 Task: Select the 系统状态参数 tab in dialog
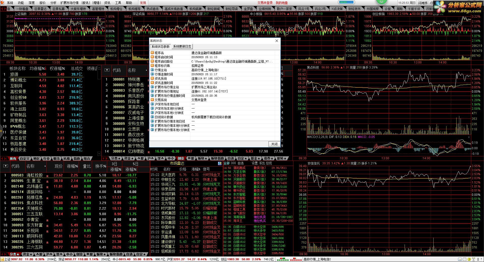coord(161,47)
